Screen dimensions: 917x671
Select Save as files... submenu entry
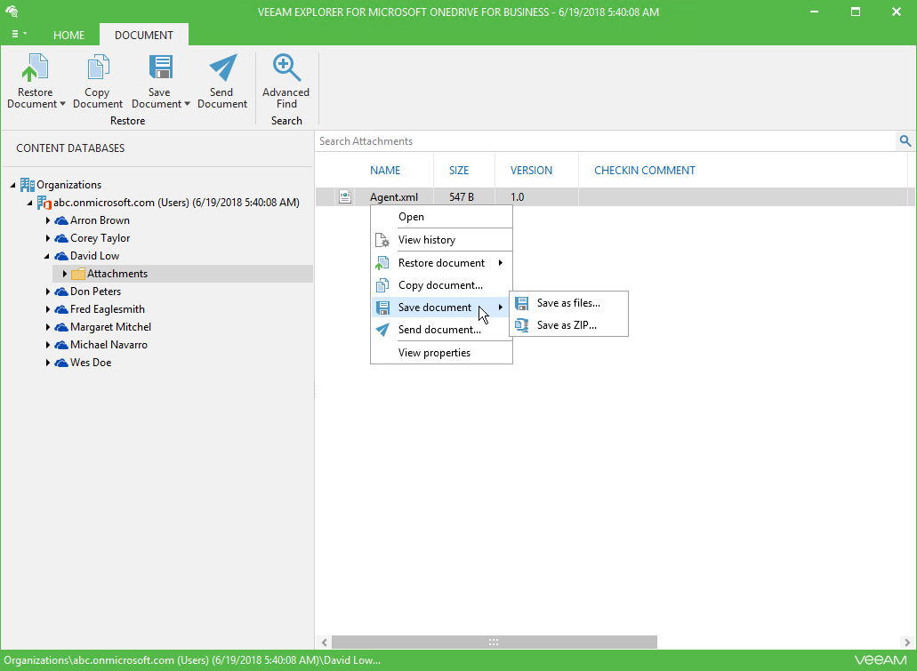pos(569,303)
